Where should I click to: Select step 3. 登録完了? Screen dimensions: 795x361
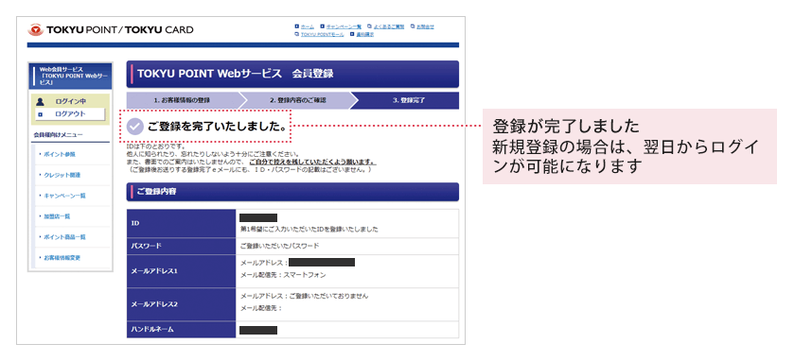pyautogui.click(x=409, y=100)
